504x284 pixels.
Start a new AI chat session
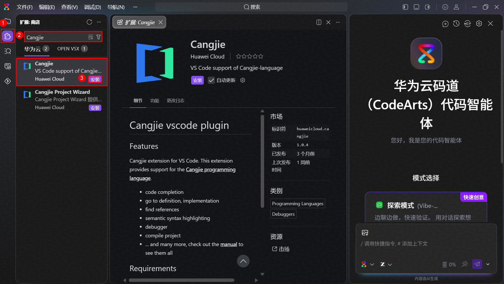(x=445, y=24)
